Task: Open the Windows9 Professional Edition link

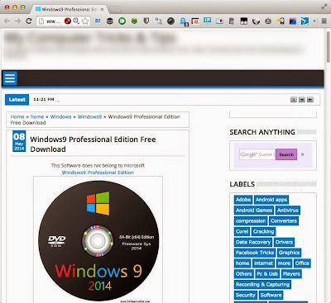Action: [98, 173]
